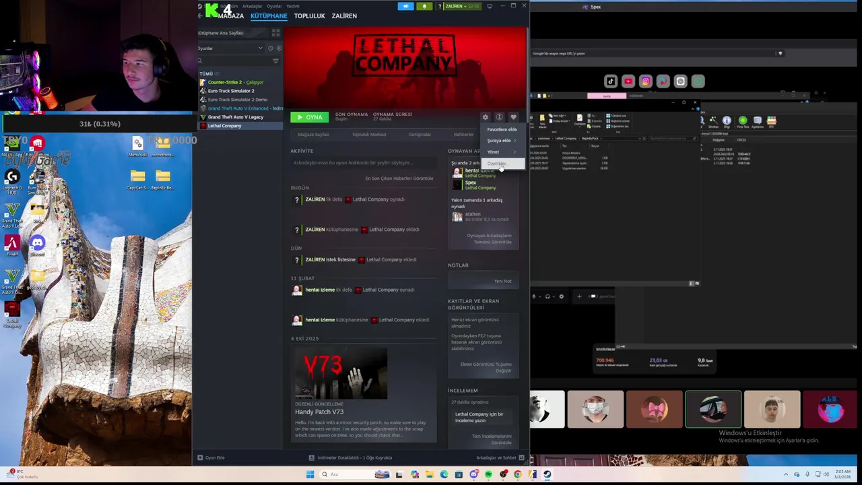Open the paused downloads status bar
Viewport: 862px width, 485px height.
click(350, 457)
